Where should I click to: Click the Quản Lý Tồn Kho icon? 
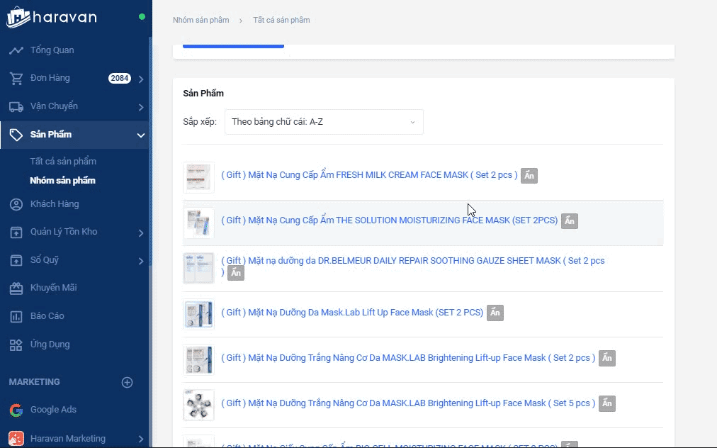click(x=16, y=232)
